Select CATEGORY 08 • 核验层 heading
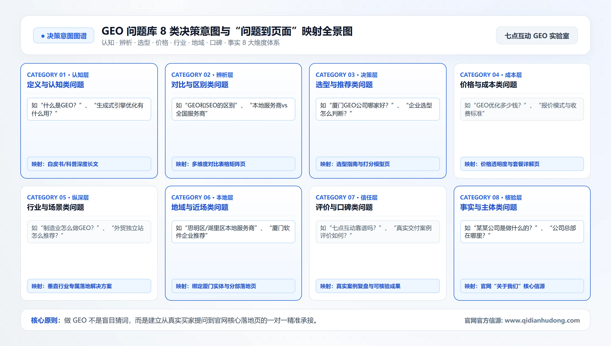 491,197
